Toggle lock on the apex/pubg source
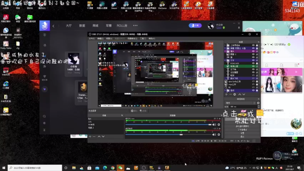 [257, 81]
